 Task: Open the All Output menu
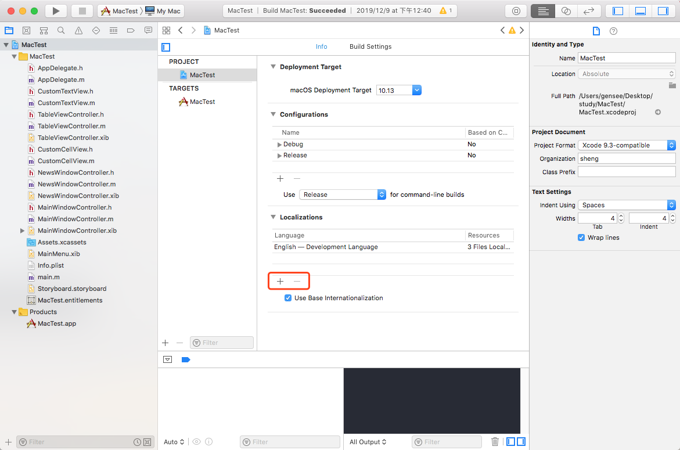point(368,442)
